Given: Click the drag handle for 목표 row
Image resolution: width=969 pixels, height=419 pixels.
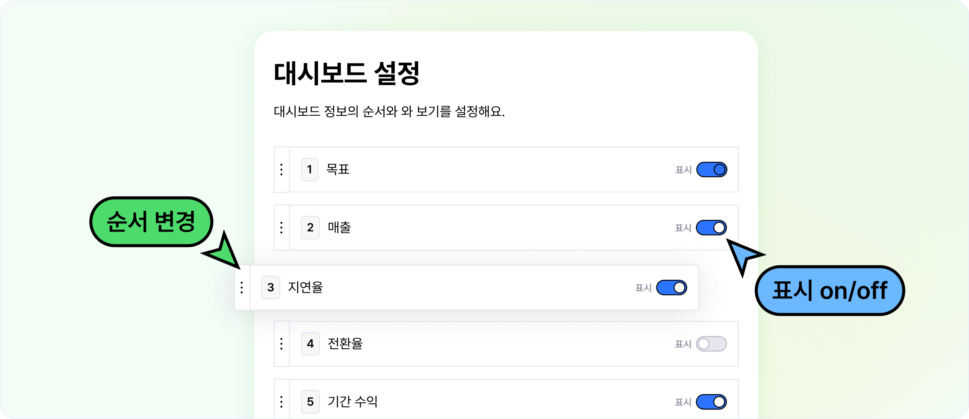Looking at the screenshot, I should pos(282,169).
